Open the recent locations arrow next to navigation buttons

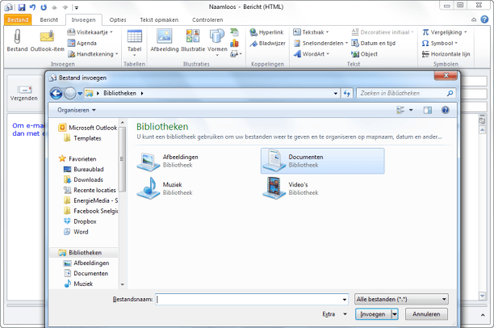80,94
